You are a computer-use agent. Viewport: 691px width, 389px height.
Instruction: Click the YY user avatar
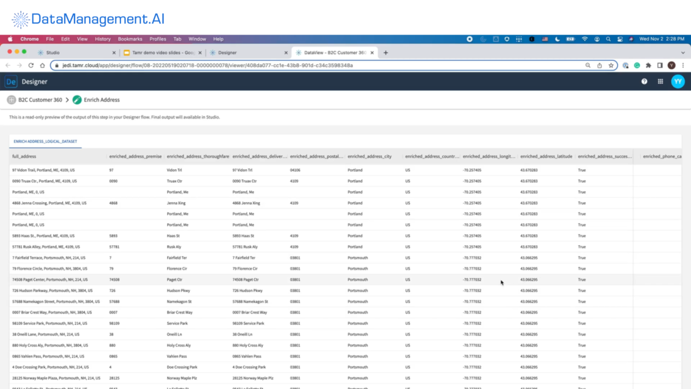678,82
